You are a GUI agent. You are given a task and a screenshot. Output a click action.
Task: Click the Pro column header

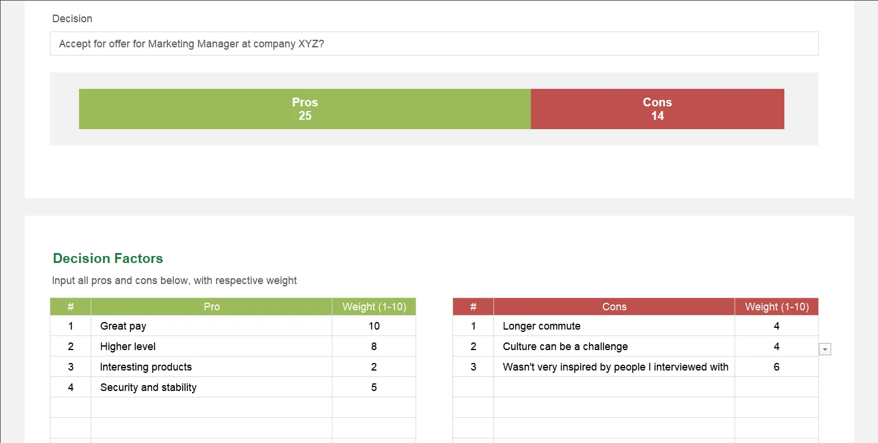[211, 306]
